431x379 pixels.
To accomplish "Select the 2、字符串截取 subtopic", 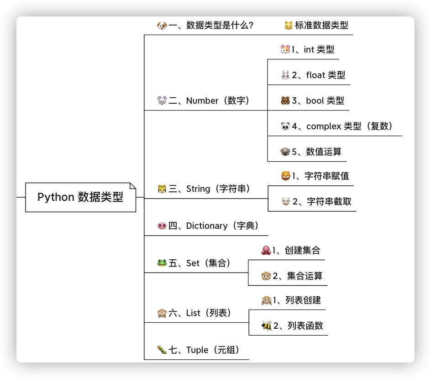I will pos(317,201).
